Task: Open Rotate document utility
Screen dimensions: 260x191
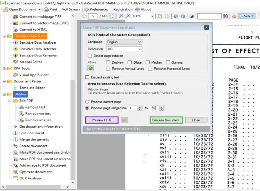Action: click(x=33, y=146)
